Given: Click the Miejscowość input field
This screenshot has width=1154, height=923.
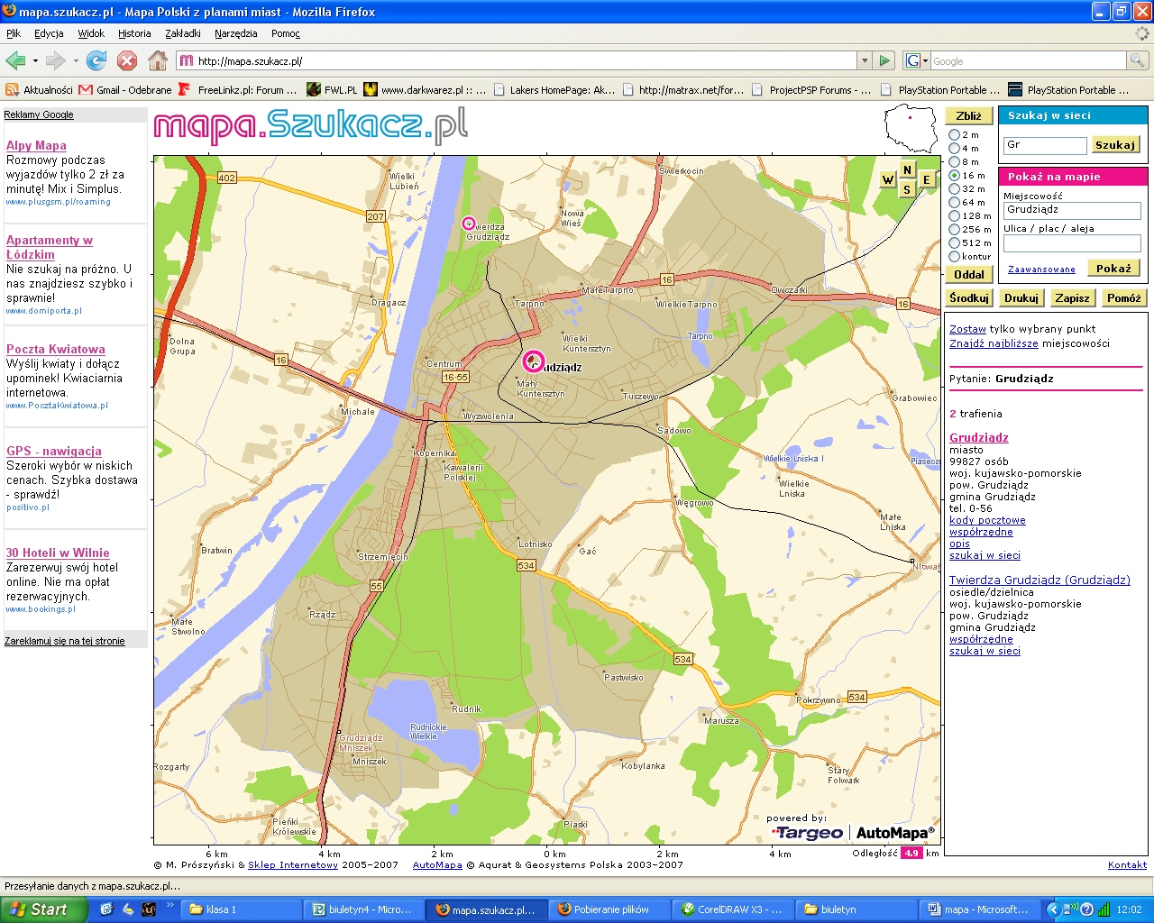Looking at the screenshot, I should coord(1072,210).
